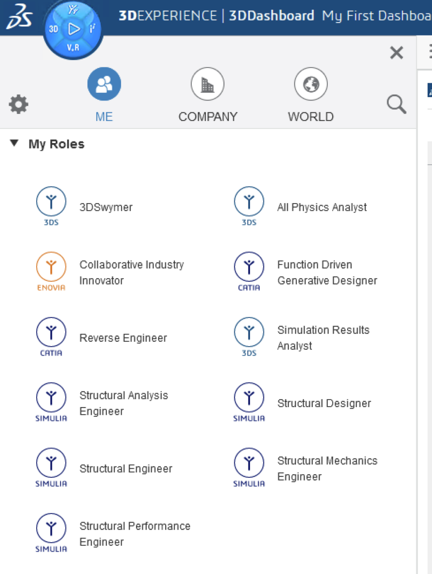Switch to the WORLD tab
The image size is (432, 574).
(310, 94)
